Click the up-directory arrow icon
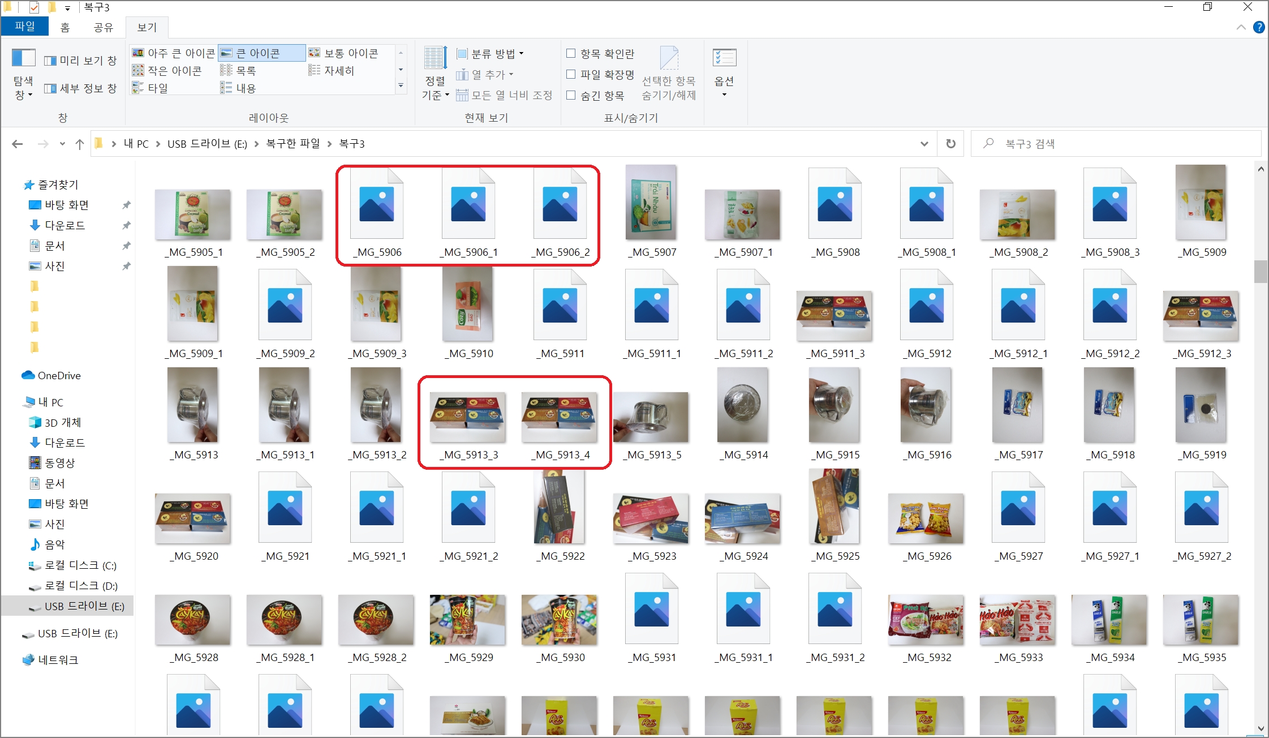Screen dimensions: 1269x738 coord(80,144)
